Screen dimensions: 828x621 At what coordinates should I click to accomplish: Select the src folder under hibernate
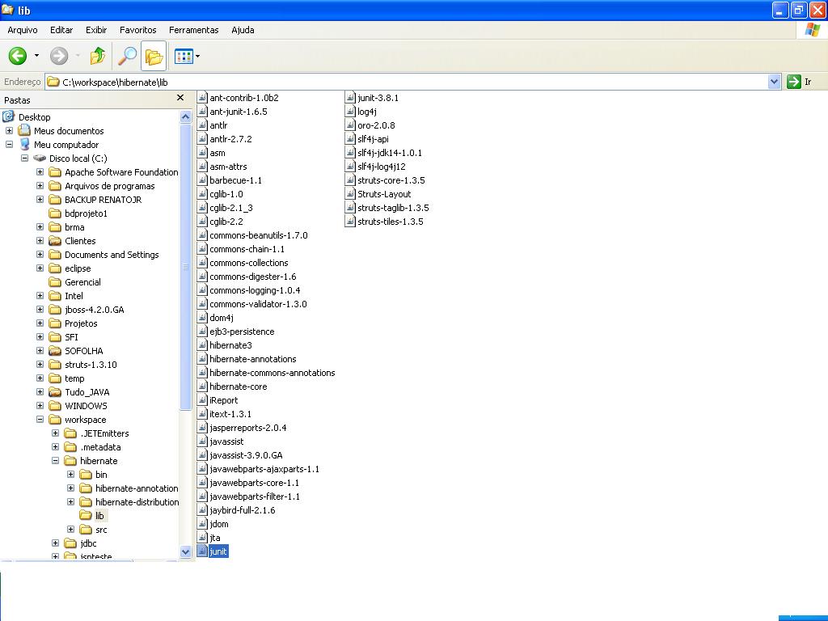pyautogui.click(x=101, y=529)
